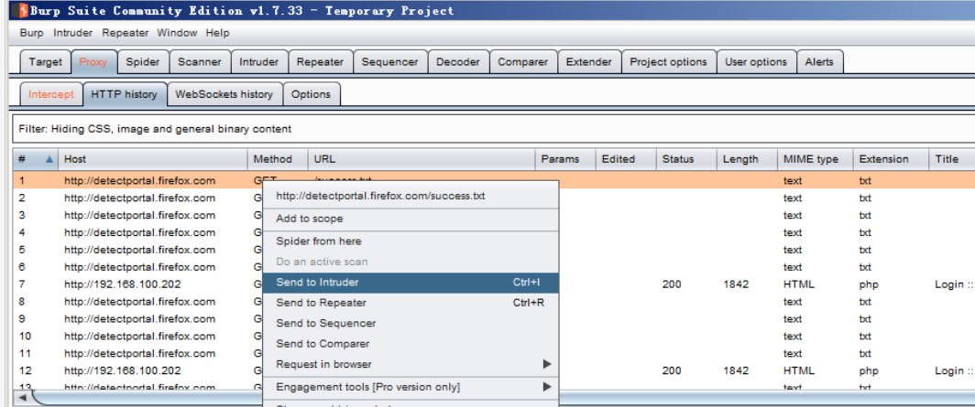This screenshot has height=407, width=975.
Task: Open the Decoder tab
Action: [x=458, y=62]
